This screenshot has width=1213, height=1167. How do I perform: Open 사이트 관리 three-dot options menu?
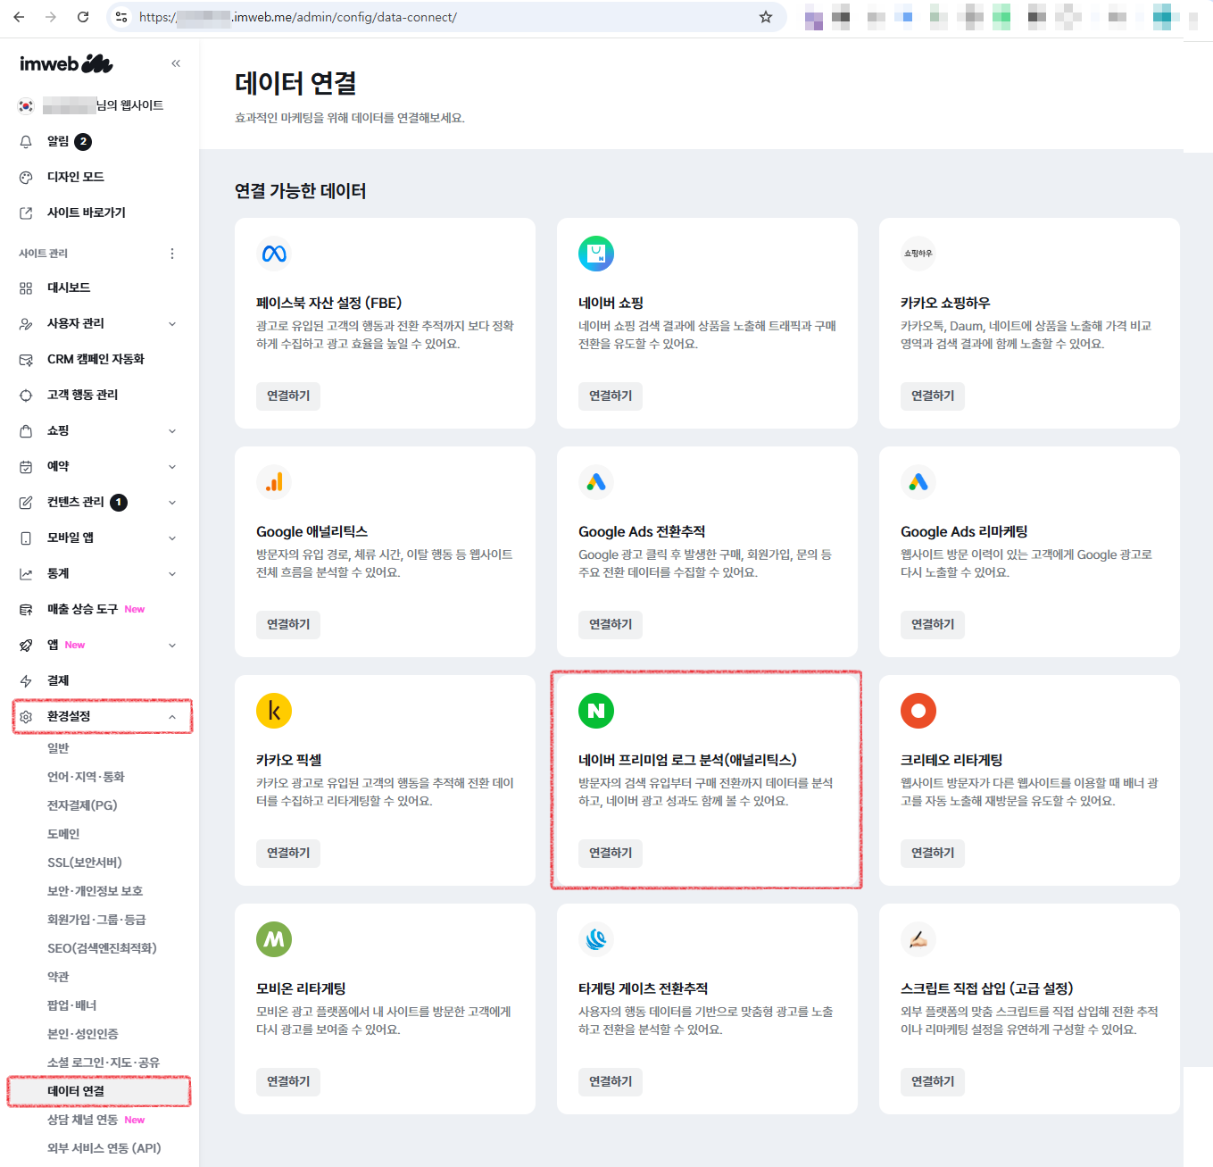point(172,254)
